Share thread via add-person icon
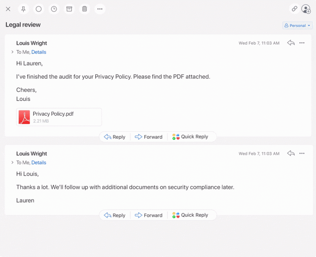Screen dimensions: 316x257 pyautogui.click(x=306, y=9)
